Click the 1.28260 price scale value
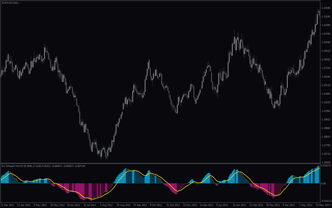The width and height of the screenshot is (332, 208). tap(326, 60)
